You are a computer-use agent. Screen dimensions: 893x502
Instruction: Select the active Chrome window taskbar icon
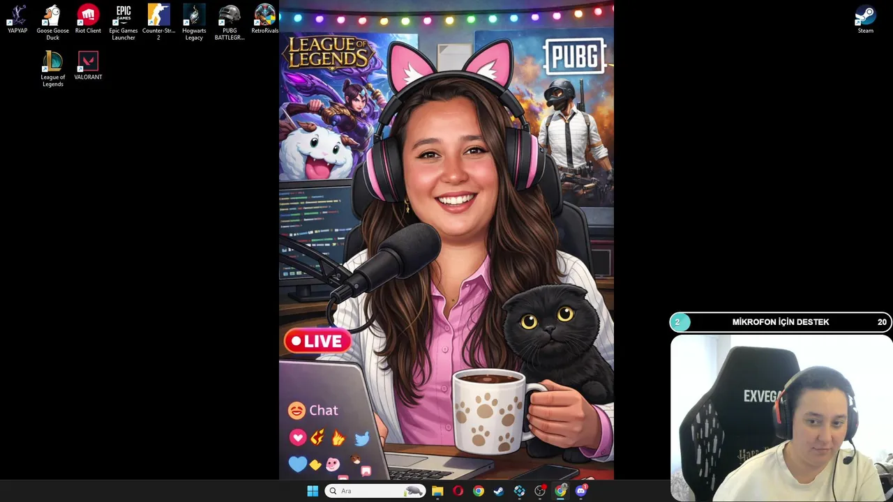tap(560, 491)
